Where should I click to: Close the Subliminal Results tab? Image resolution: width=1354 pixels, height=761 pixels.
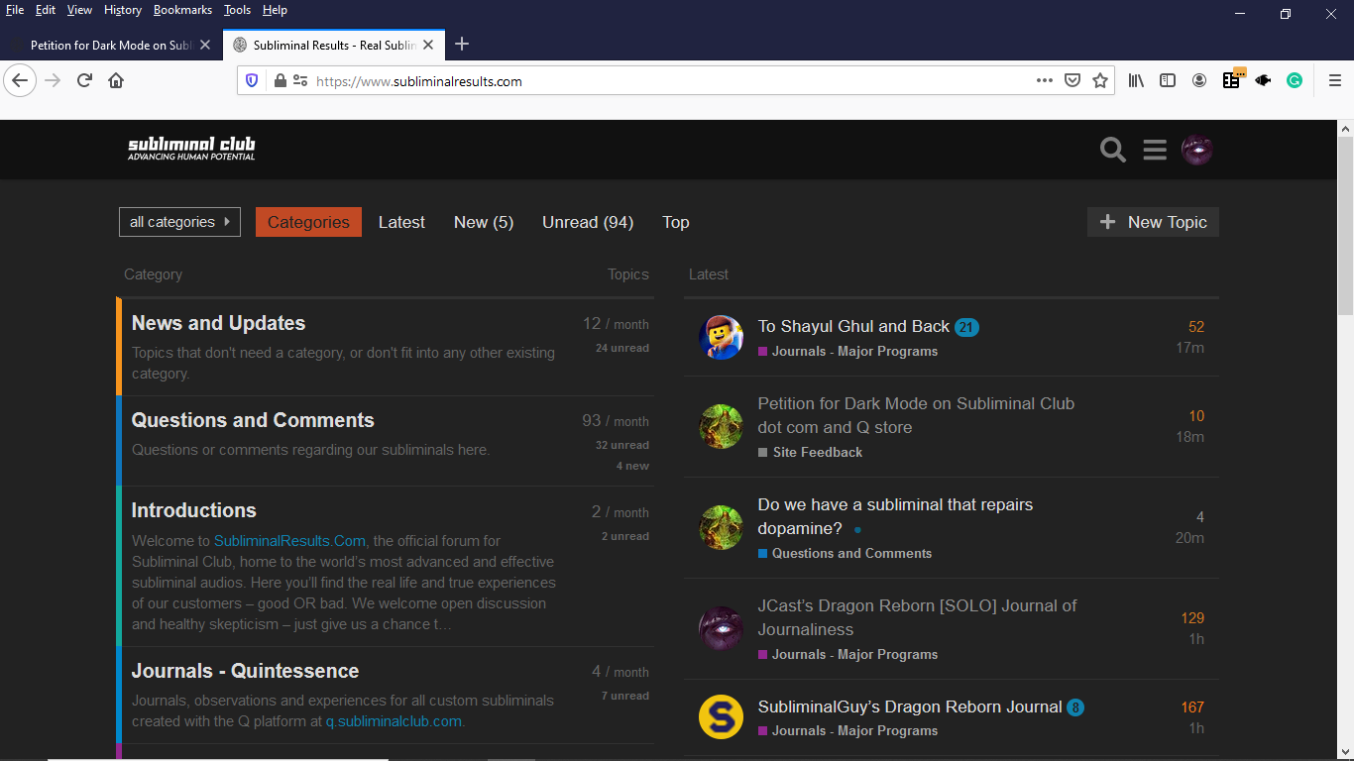[428, 45]
